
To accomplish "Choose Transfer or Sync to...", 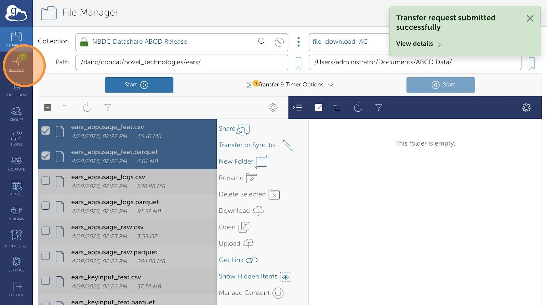I will pos(256,145).
